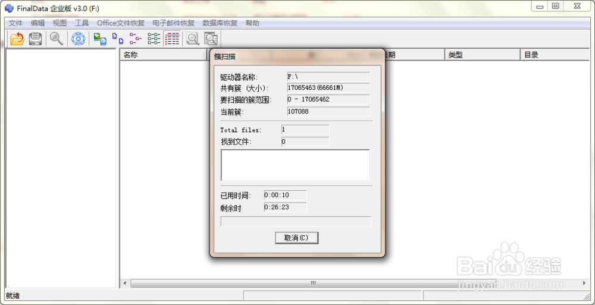Click the 名称 column header
595x305 pixels.
coord(163,55)
